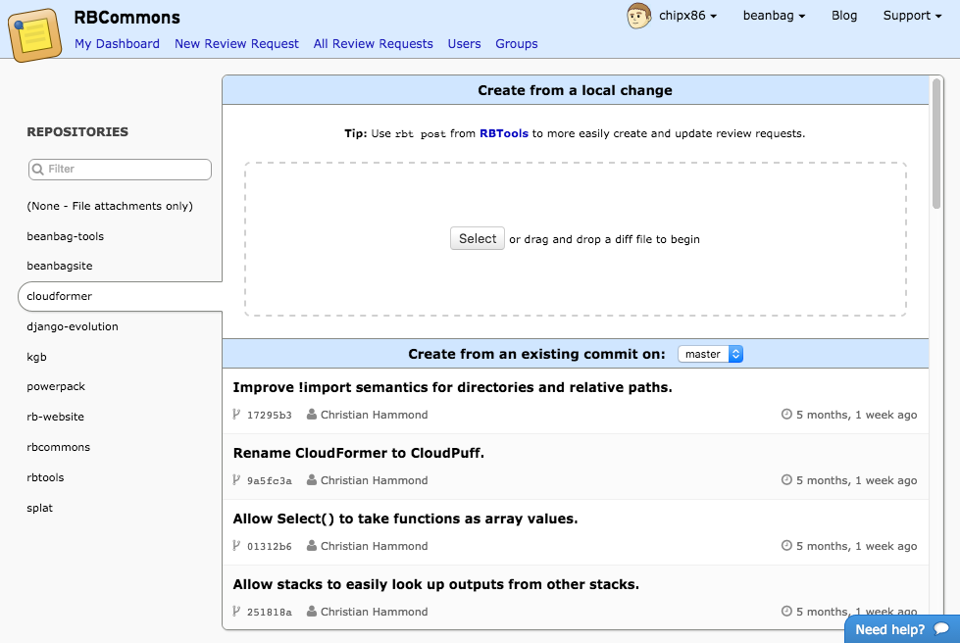This screenshot has height=643, width=960.
Task: Click the branch icon next to 251818a
Action: 236,611
